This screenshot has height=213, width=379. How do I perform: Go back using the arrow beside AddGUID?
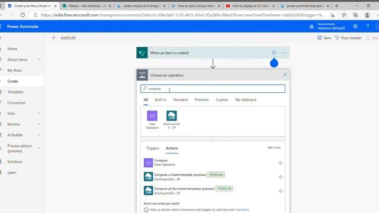click(54, 38)
